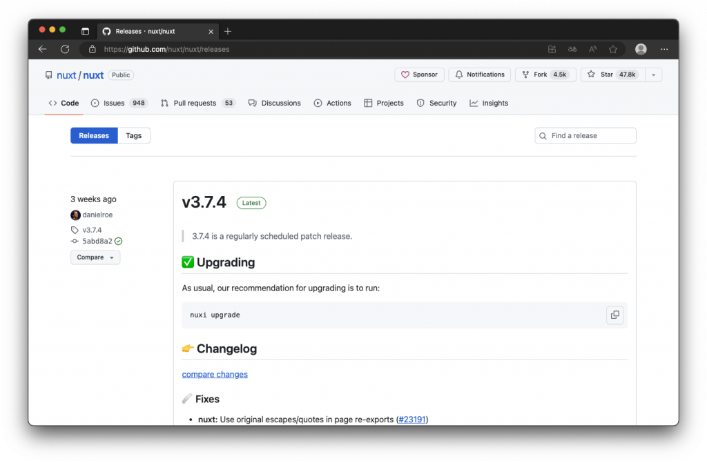The width and height of the screenshot is (707, 463).
Task: Expand the Compare dropdown
Action: click(95, 257)
